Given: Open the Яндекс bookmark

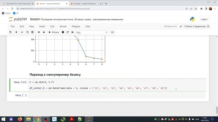Looking at the screenshot, I should click(x=6, y=13).
